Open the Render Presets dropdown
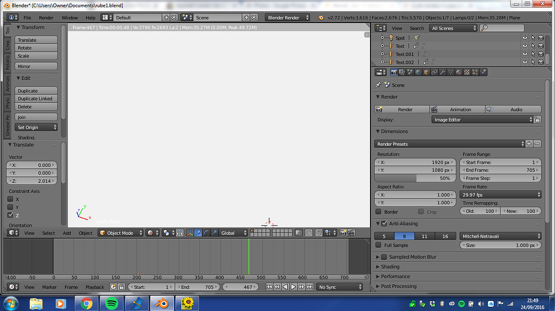555x311 pixels. click(449, 144)
